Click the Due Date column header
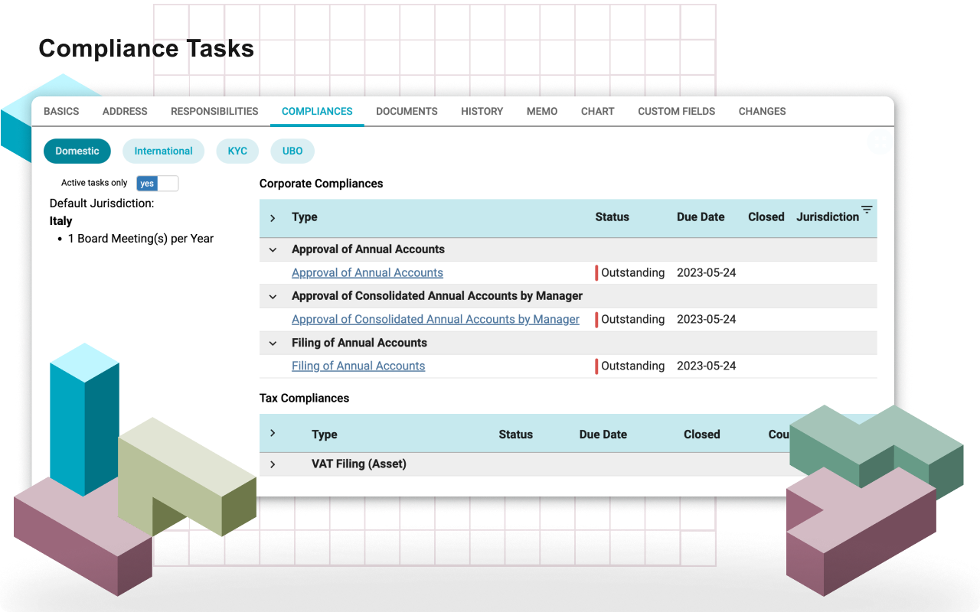980x612 pixels. click(x=700, y=217)
